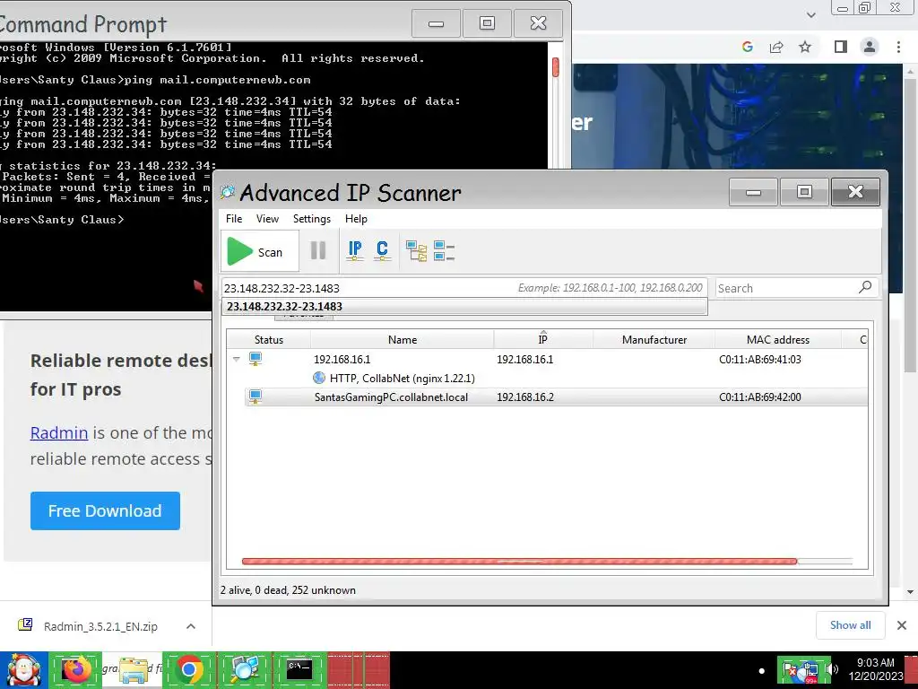This screenshot has width=918, height=689.
Task: Sort by the MAC address column header
Action: (x=777, y=339)
